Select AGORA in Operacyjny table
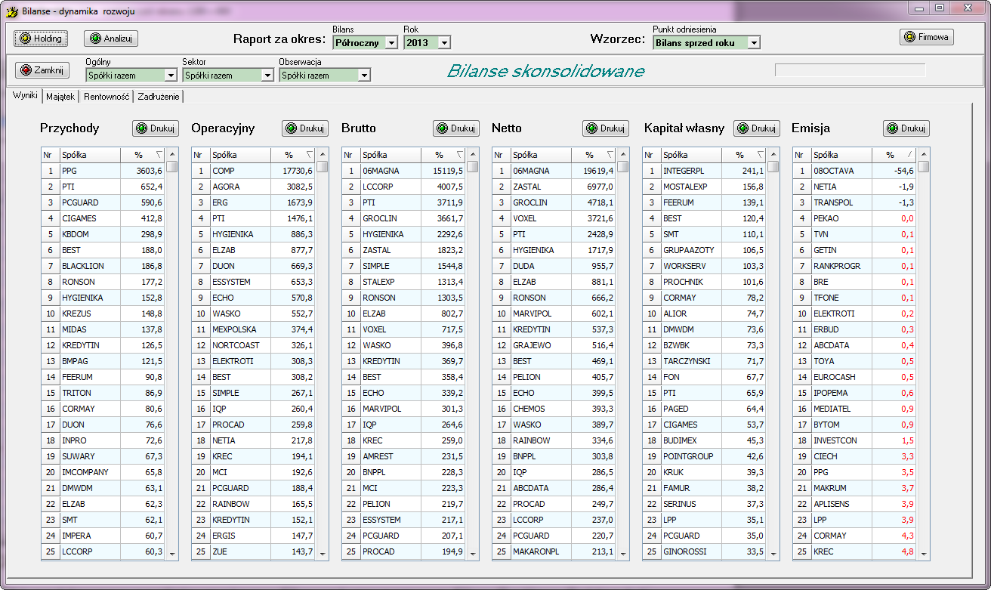Image resolution: width=991 pixels, height=590 pixels. click(x=253, y=187)
